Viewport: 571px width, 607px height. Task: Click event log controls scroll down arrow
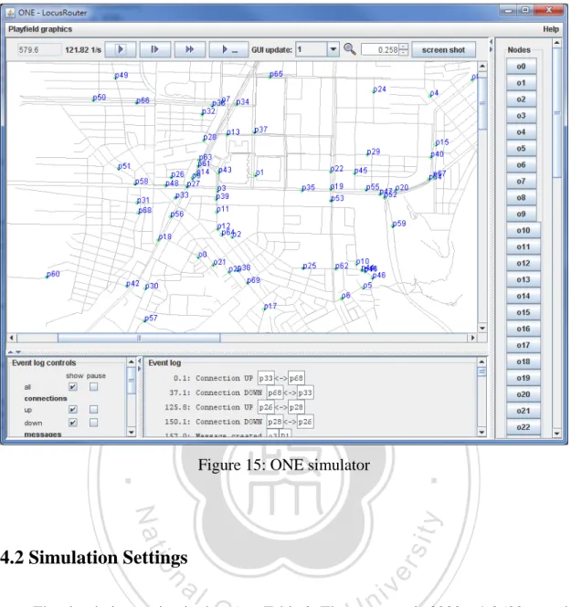(x=132, y=433)
